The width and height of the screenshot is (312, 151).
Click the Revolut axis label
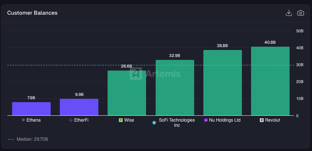point(272,120)
